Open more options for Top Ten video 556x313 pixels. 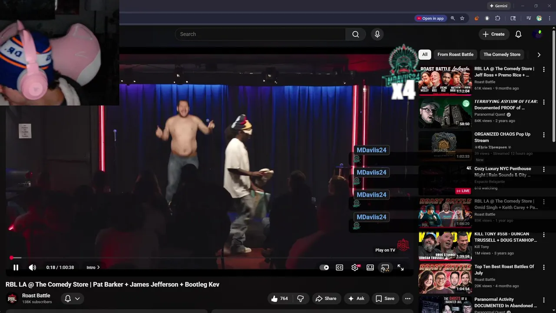(543, 267)
